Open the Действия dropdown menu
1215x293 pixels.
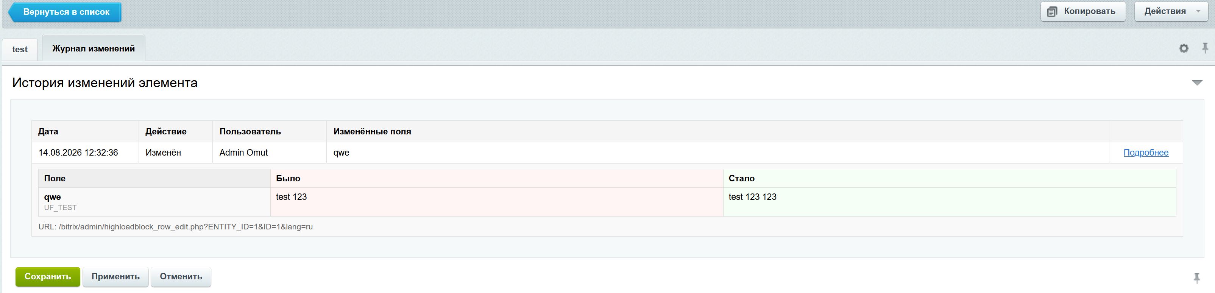(x=1171, y=11)
